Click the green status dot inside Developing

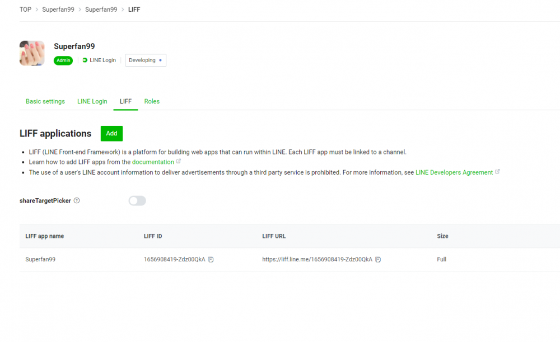click(160, 60)
